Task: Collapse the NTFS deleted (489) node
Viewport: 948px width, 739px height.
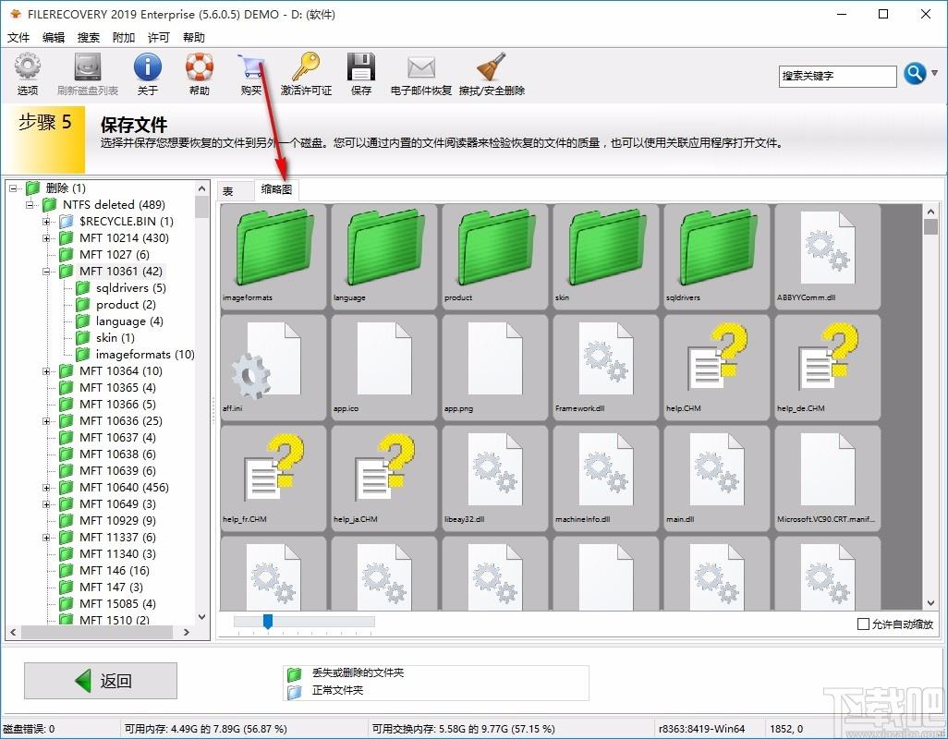Action: click(29, 205)
